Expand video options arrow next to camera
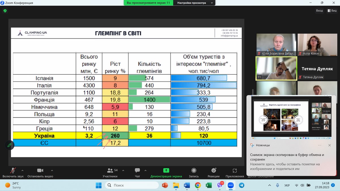Viewport: 340px width, 191px height. click(52, 171)
